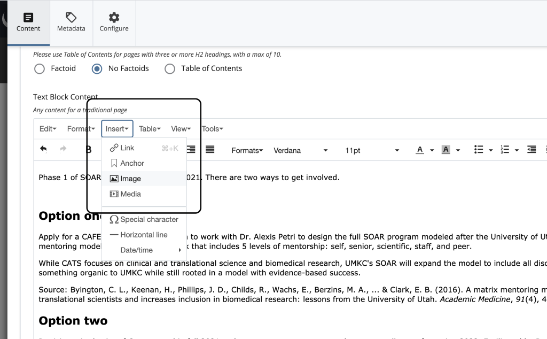
Task: Click the numbered list icon
Action: point(505,150)
